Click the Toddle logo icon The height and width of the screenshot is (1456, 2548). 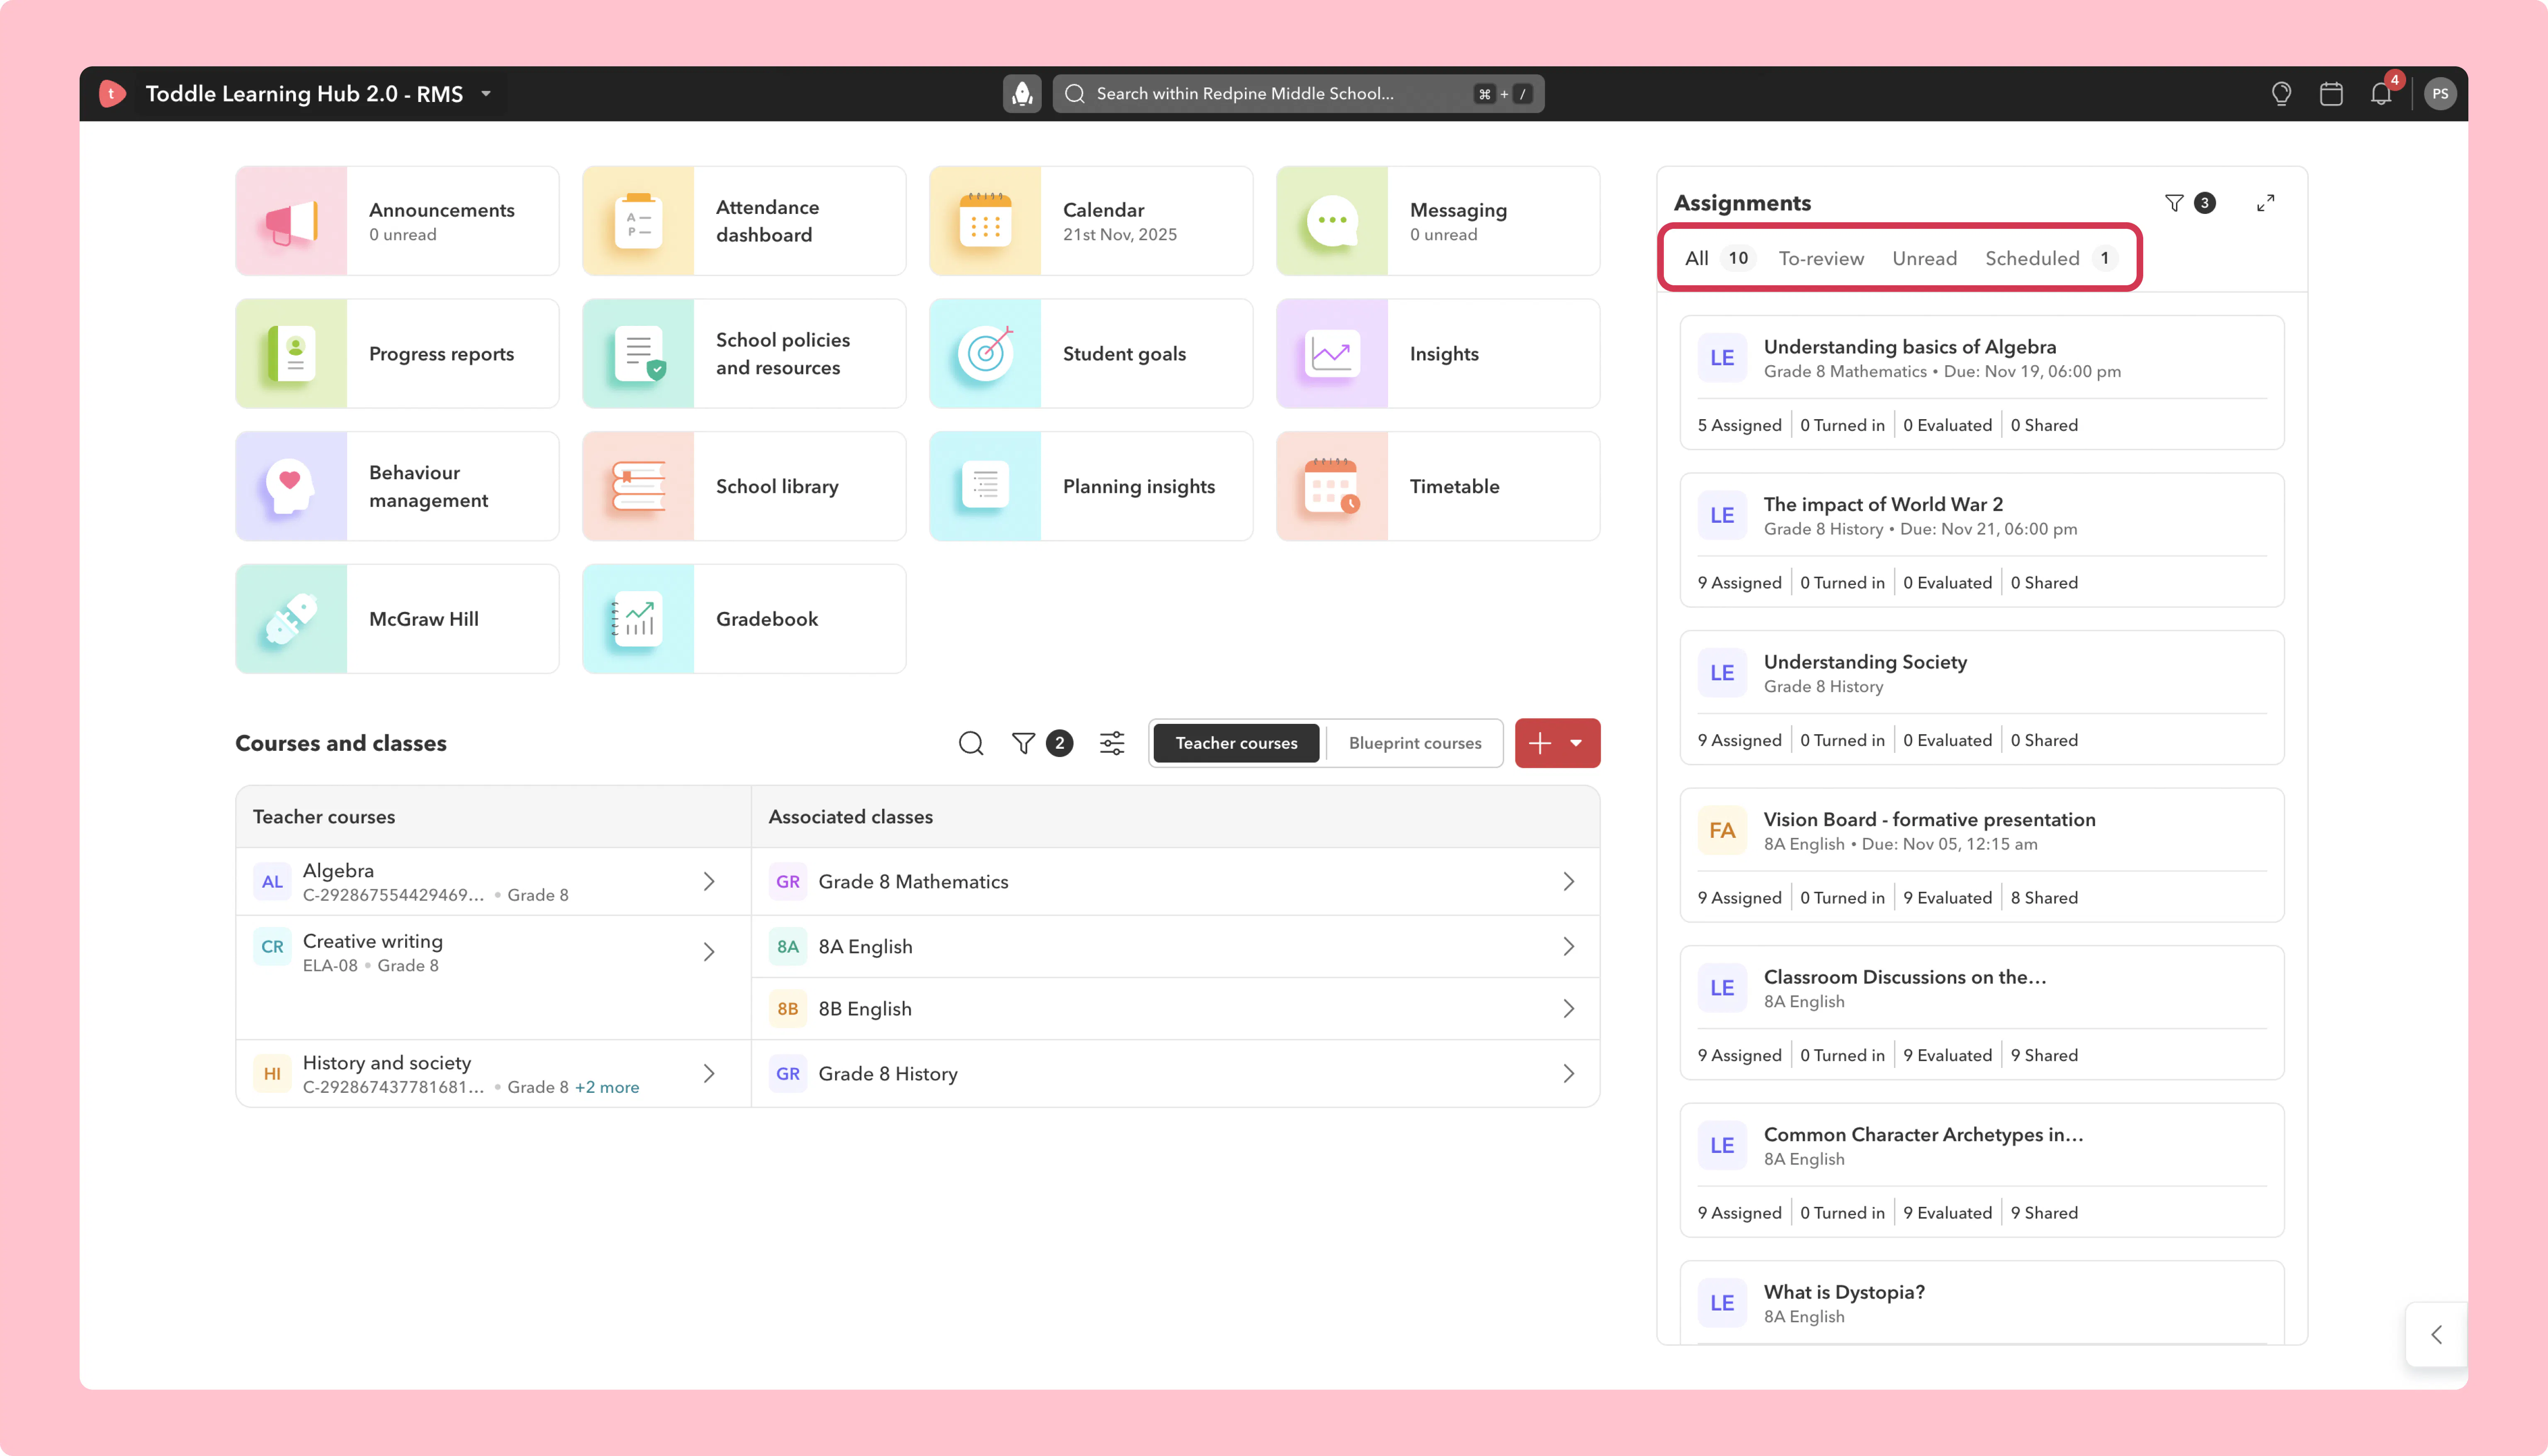(112, 94)
